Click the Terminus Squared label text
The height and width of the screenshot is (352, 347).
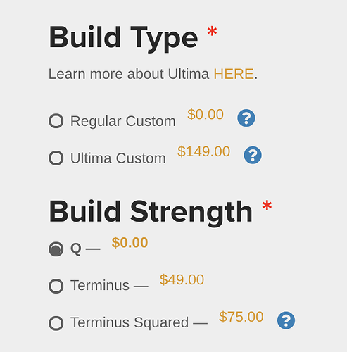click(130, 323)
